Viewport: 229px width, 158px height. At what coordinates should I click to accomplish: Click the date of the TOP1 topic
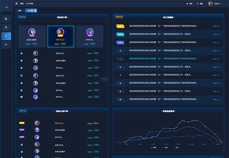click(216, 26)
